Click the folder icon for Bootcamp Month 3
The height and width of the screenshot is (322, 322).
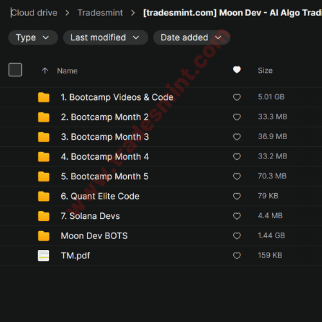pyautogui.click(x=44, y=137)
